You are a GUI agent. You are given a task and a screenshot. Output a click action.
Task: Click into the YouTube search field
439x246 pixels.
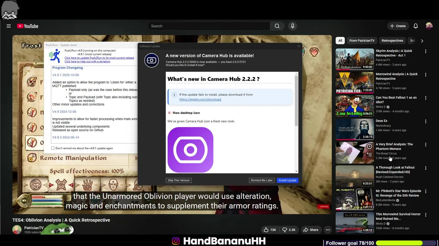(x=209, y=26)
